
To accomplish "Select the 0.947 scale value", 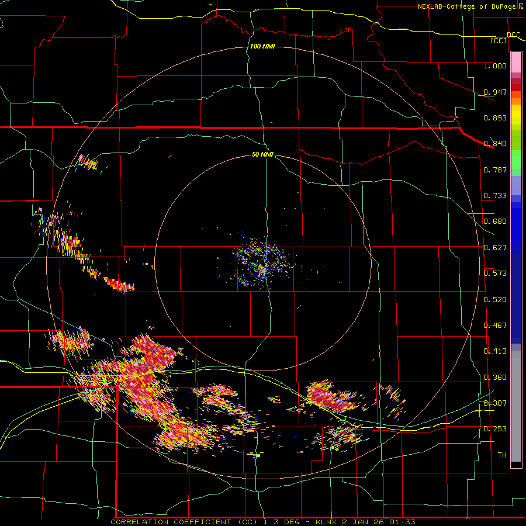I will tap(495, 92).
